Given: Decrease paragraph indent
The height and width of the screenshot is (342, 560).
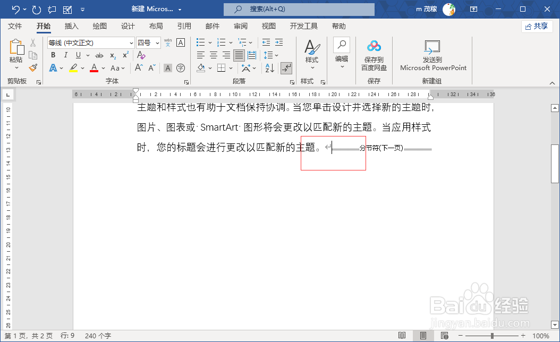Looking at the screenshot, I should [x=266, y=42].
